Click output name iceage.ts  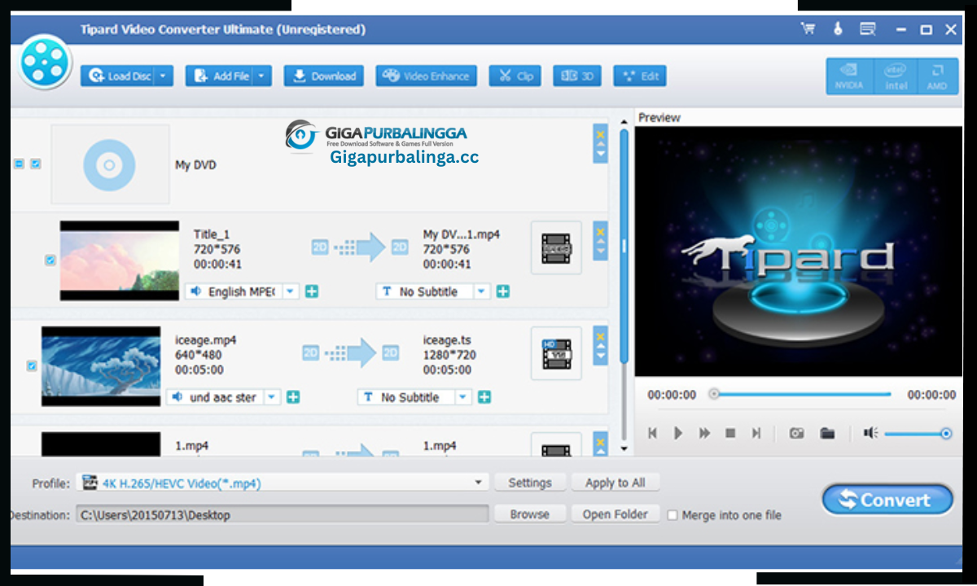point(447,340)
